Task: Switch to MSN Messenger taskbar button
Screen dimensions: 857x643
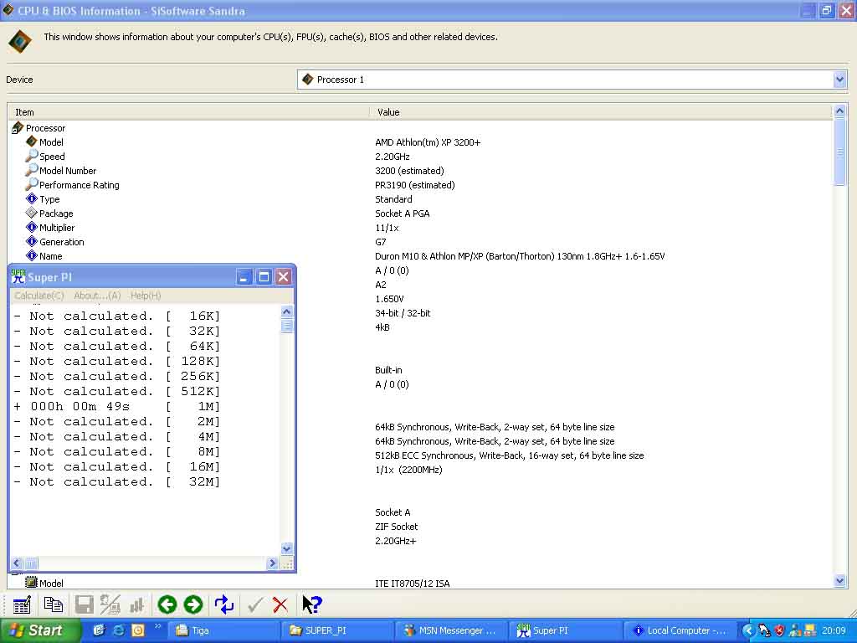Action: 451,630
